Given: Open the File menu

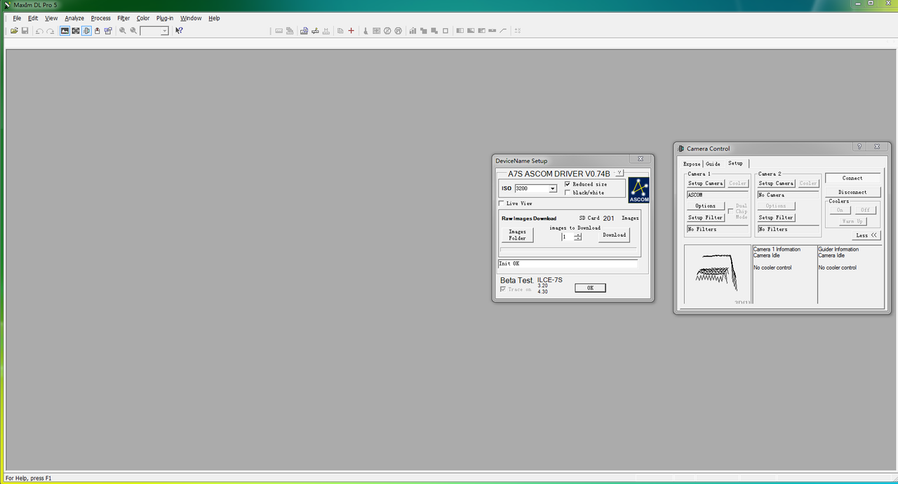Looking at the screenshot, I should coord(17,18).
